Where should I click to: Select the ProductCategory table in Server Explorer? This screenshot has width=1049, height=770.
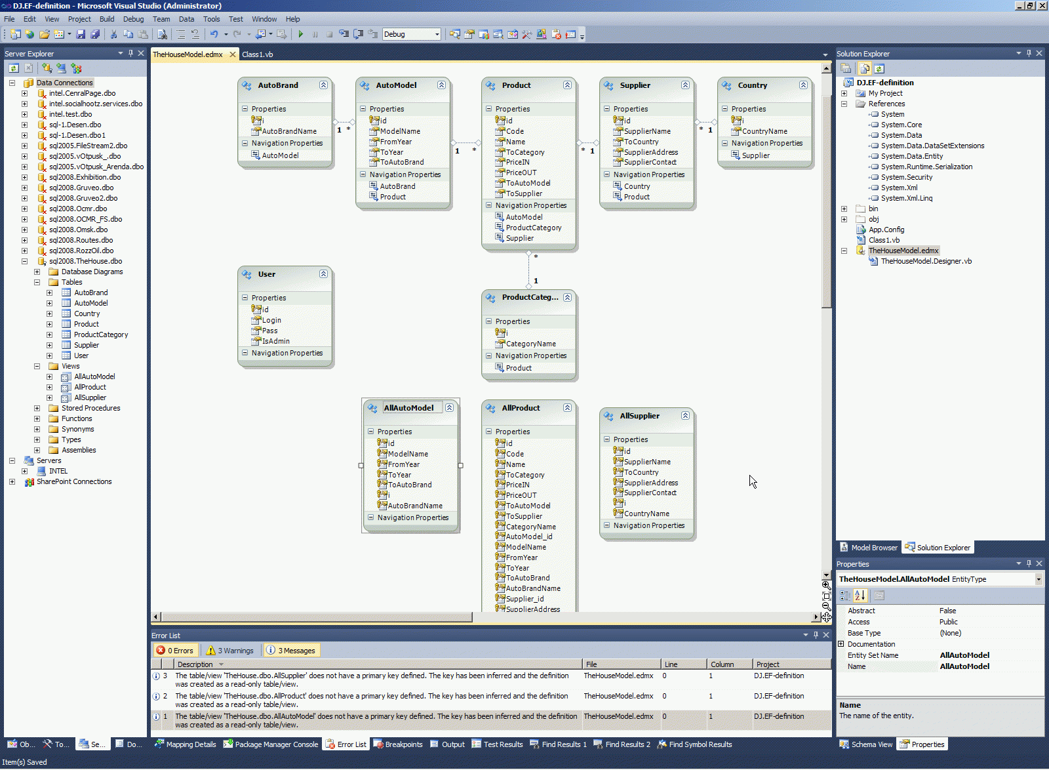(x=101, y=334)
